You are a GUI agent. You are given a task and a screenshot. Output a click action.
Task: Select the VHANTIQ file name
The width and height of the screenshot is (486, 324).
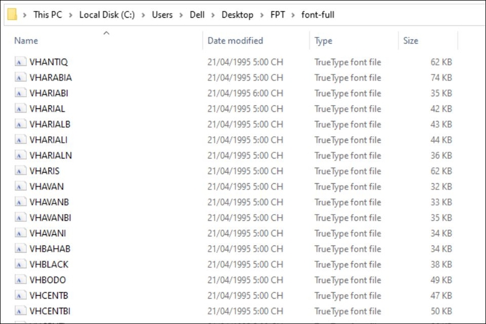[x=49, y=62]
